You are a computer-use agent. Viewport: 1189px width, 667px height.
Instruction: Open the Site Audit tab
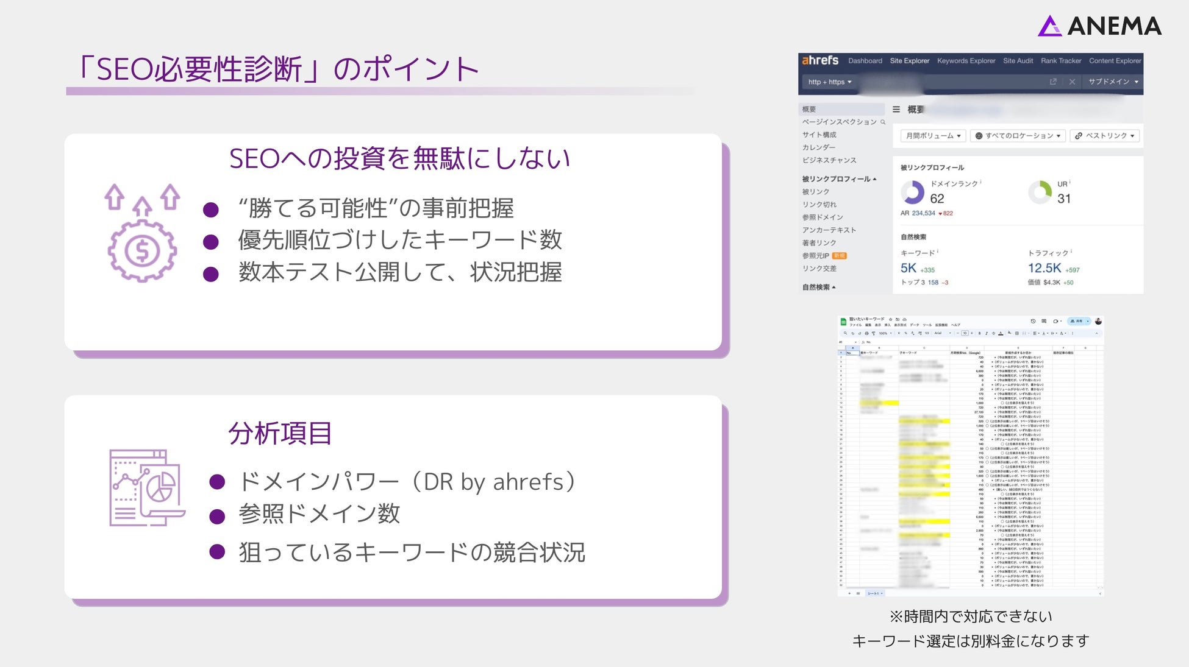[1018, 61]
